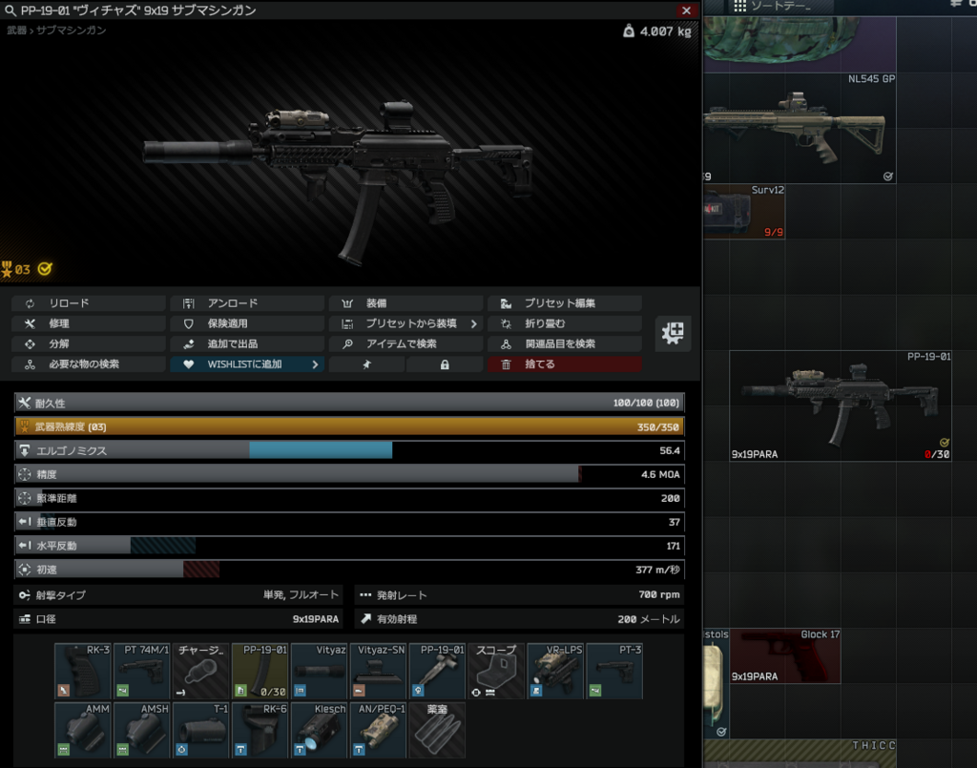Toggle the padlock lock button

pyautogui.click(x=445, y=364)
